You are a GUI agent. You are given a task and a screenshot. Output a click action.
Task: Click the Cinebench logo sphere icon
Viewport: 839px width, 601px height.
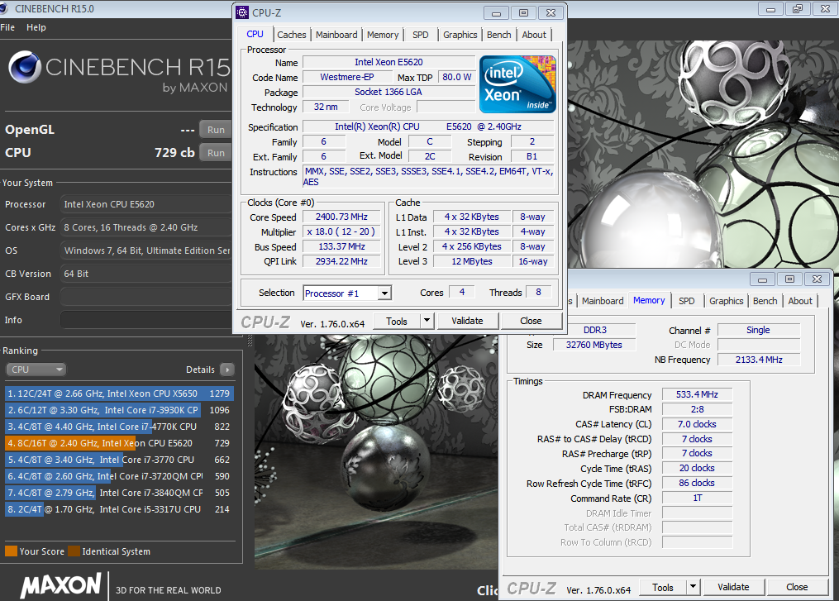[x=25, y=68]
